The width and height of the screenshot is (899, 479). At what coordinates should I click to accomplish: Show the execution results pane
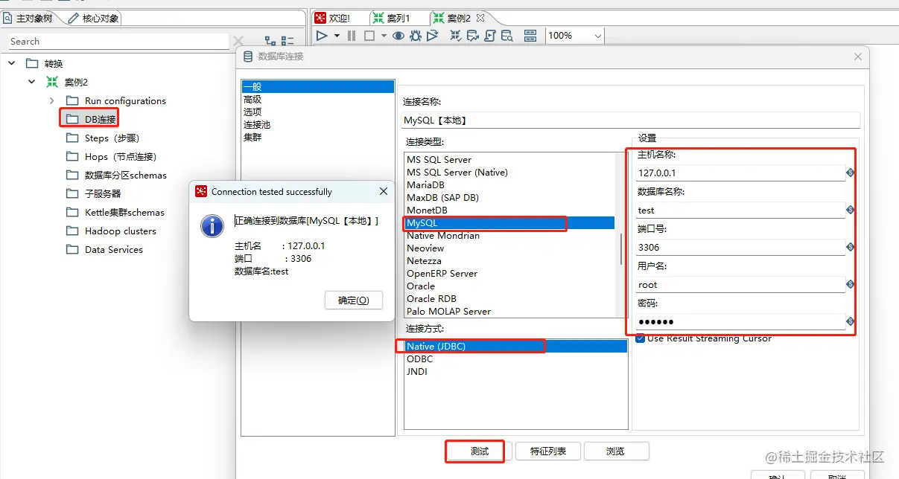tap(530, 36)
